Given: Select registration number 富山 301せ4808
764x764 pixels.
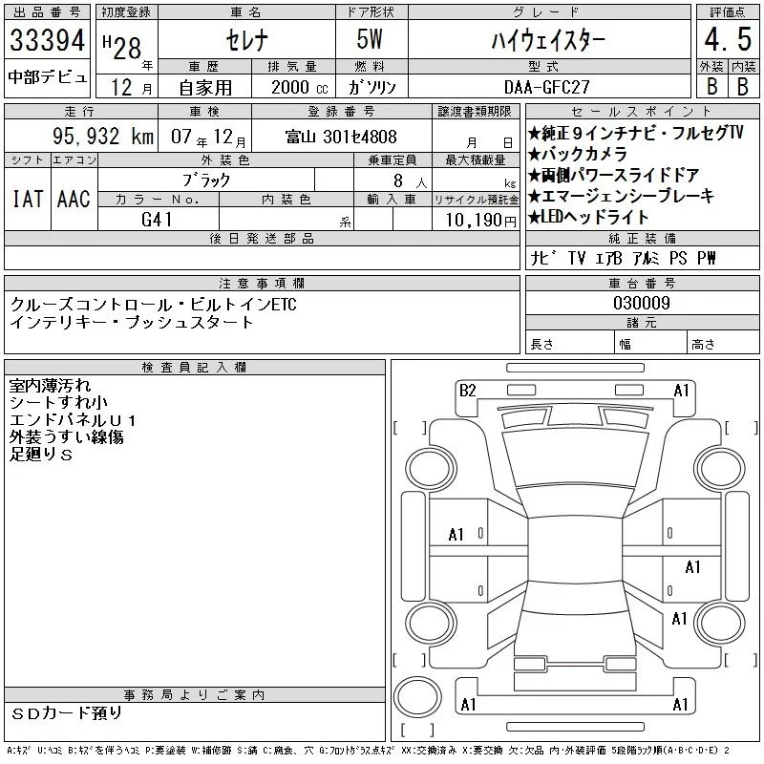Looking at the screenshot, I should 342,137.
